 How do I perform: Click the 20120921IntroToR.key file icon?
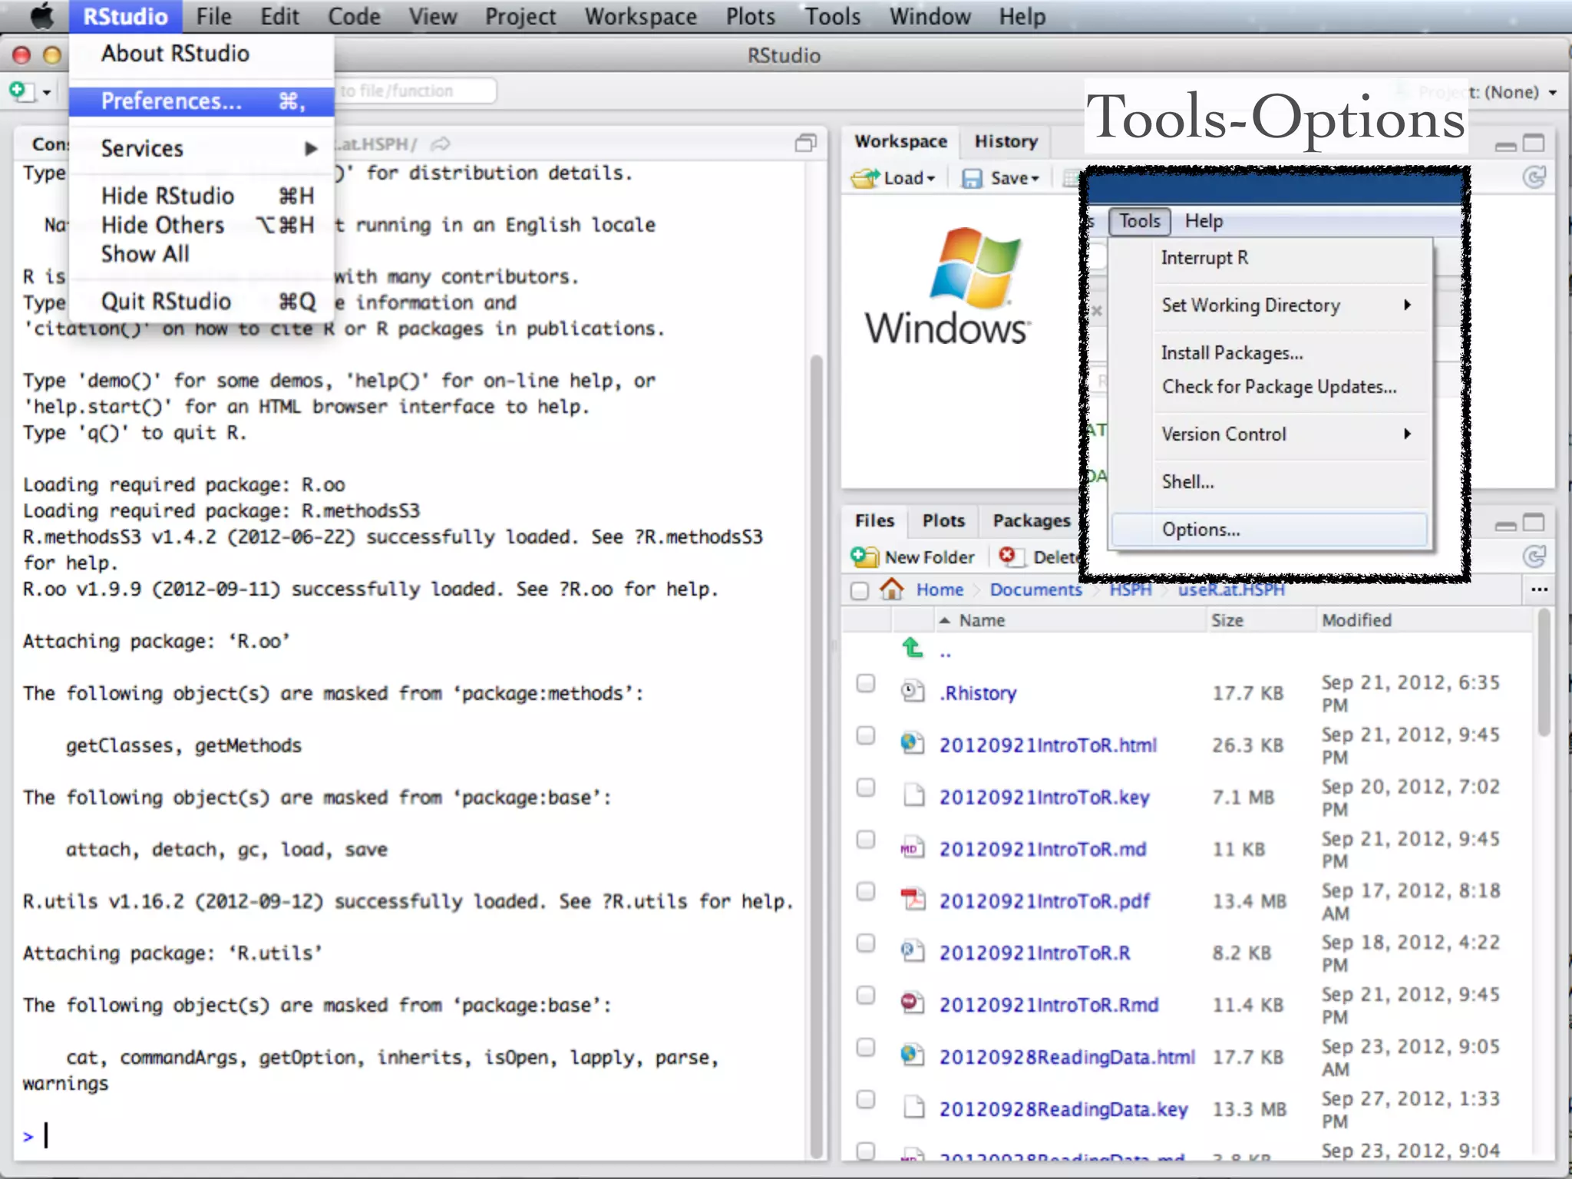pos(913,795)
